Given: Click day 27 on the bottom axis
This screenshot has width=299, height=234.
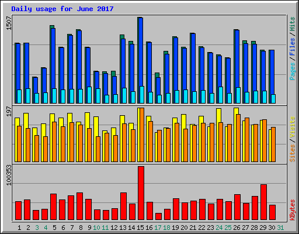Looking at the screenshot, I should click(x=245, y=228).
